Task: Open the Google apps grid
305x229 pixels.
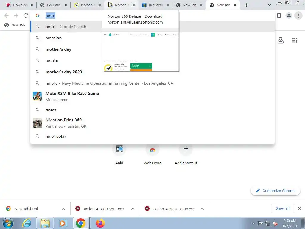Action: 295,40
